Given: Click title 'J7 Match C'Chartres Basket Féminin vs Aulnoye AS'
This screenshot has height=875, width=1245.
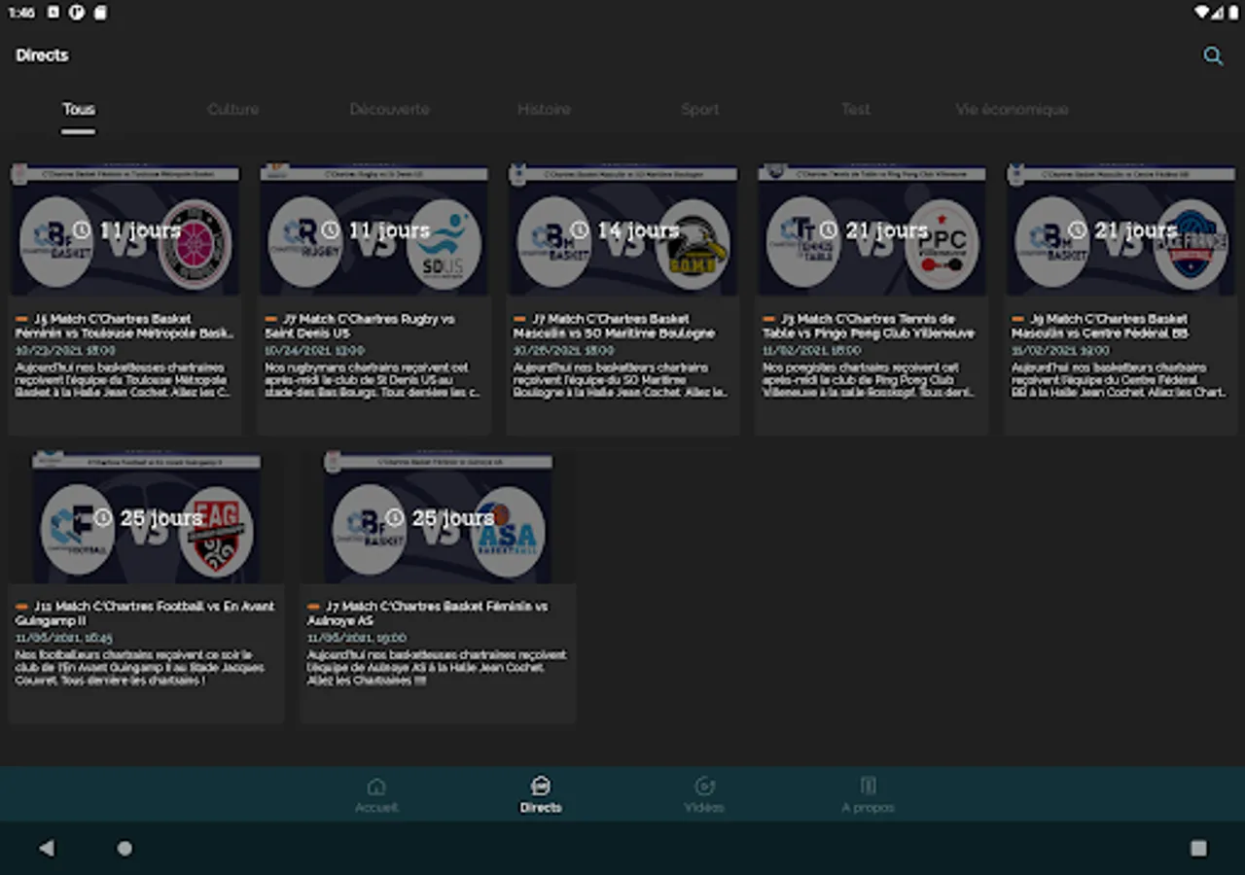Looking at the screenshot, I should tap(428, 613).
